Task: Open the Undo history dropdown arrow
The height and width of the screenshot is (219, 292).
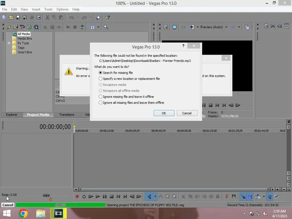Action: tap(78, 17)
